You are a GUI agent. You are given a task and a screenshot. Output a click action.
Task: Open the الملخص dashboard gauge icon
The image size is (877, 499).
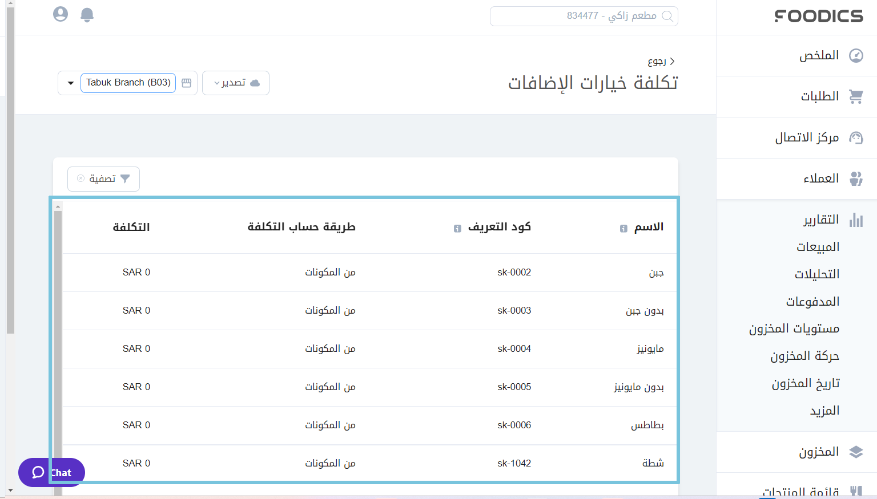click(856, 55)
